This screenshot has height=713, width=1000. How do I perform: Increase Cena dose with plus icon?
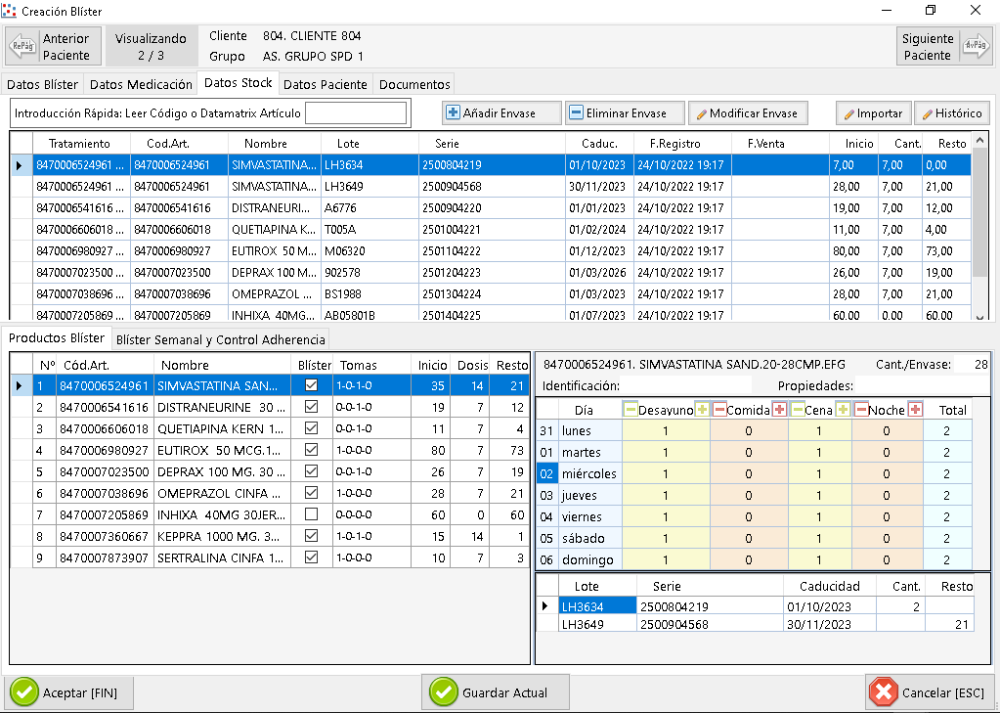[842, 410]
